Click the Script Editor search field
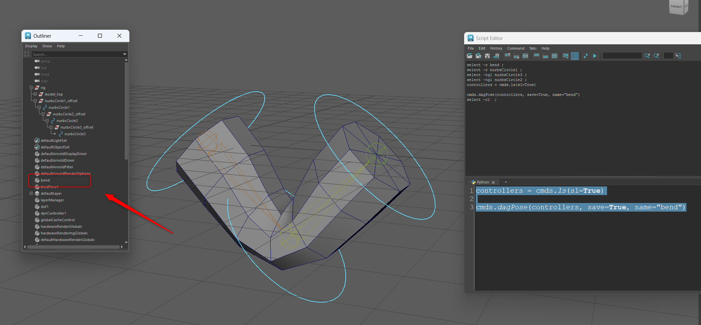Image resolution: width=701 pixels, height=325 pixels. pyautogui.click(x=622, y=56)
